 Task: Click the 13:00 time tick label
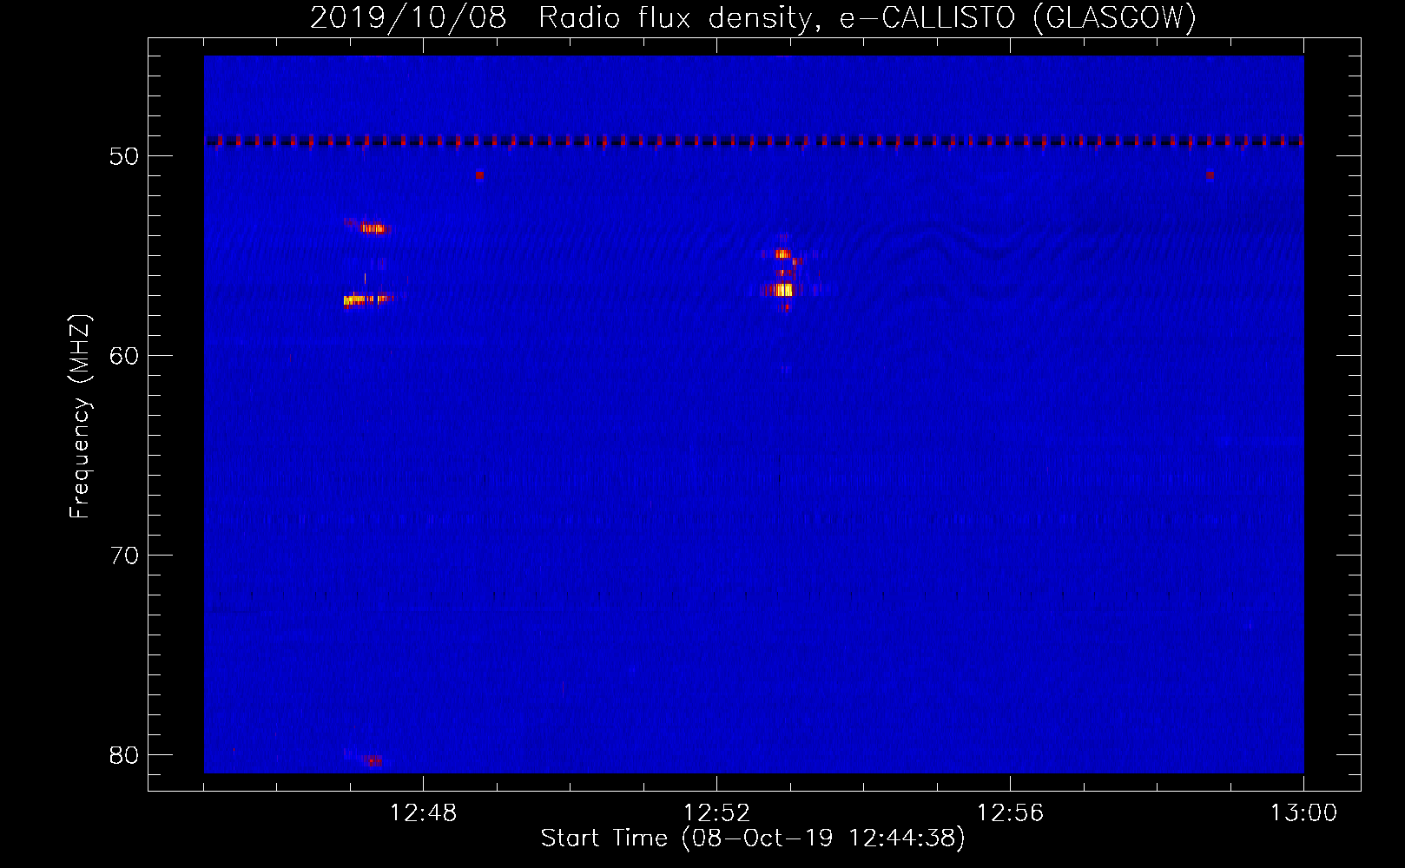[x=1303, y=813]
